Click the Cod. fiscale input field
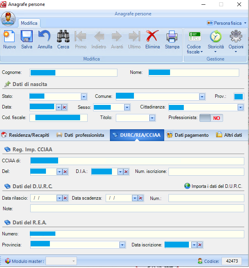Viewport: 249px width, 268px height. click(59, 118)
